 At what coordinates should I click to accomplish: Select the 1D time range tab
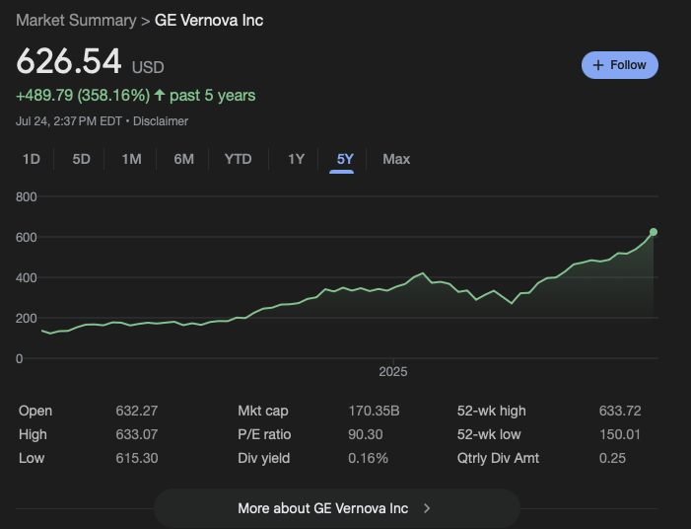click(x=32, y=159)
